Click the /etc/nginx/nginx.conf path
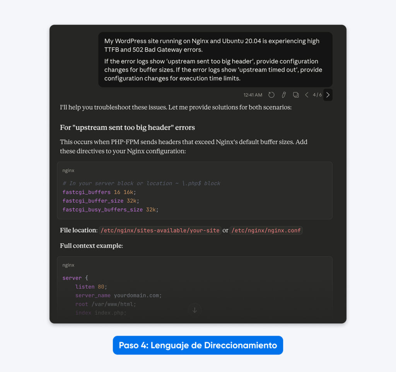 pos(266,230)
